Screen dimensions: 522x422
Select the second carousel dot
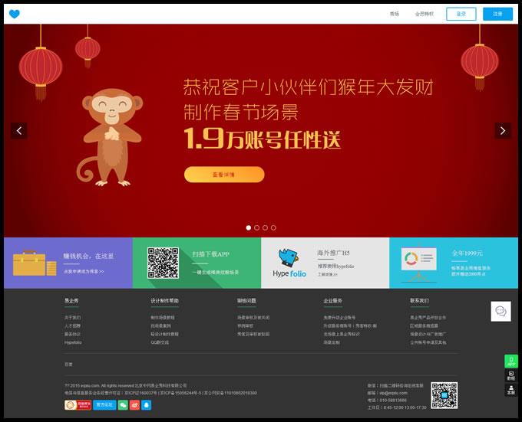pos(256,227)
